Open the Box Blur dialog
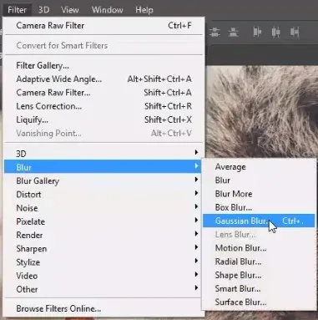This screenshot has height=320, width=318. coord(259,207)
